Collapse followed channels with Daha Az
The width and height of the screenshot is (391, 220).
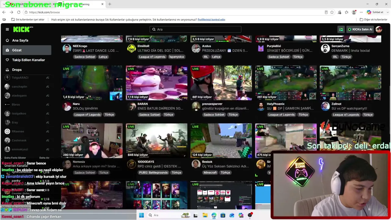(44, 158)
